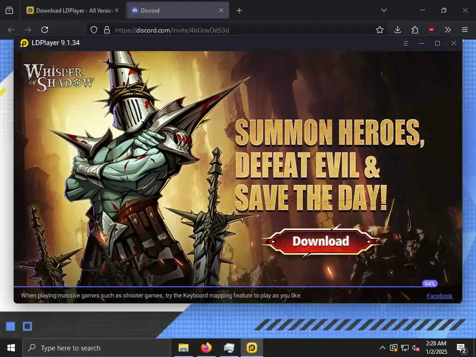The image size is (476, 357).
Task: Open a new browser tab
Action: click(x=239, y=11)
